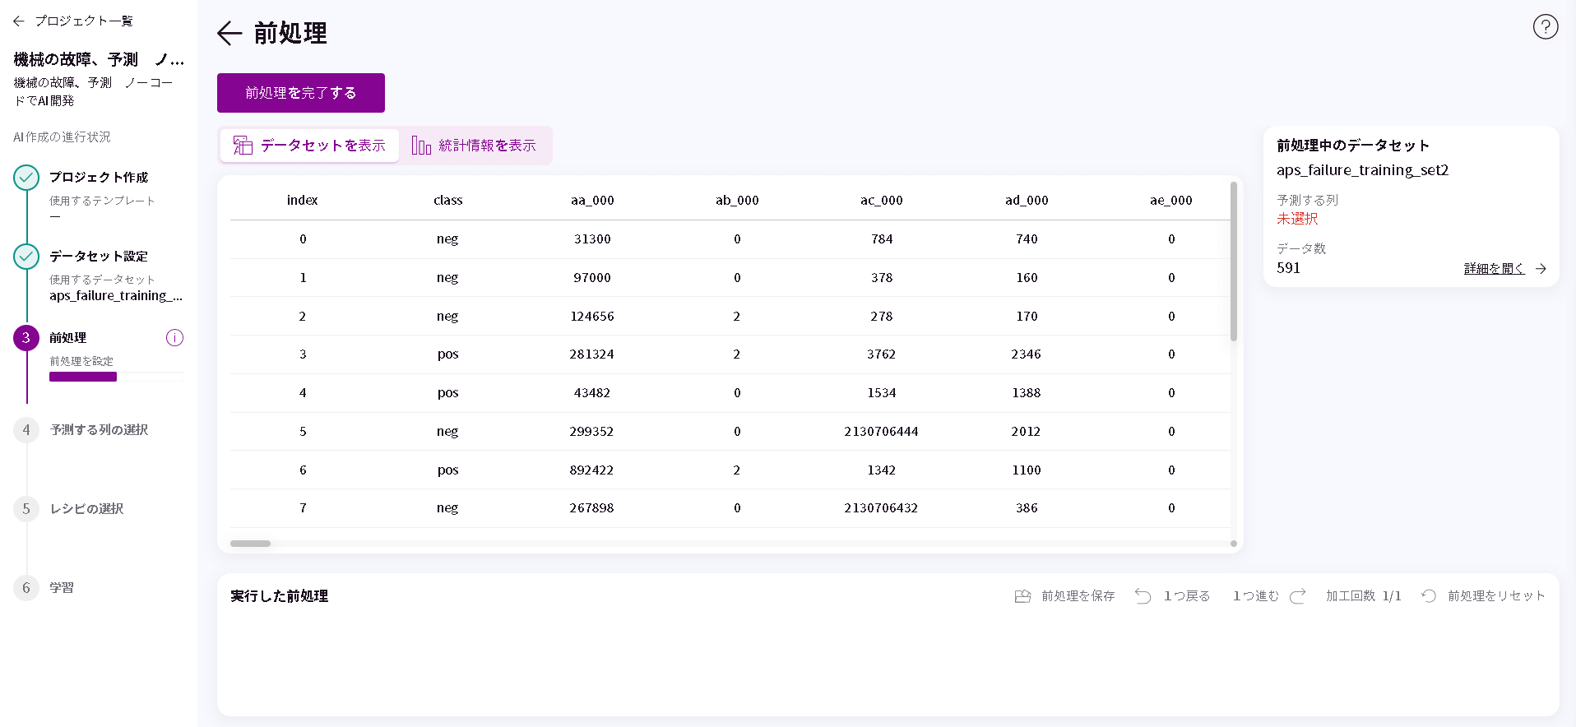Viewport: 1576px width, 727px height.
Task: Click 1つ進む redo button
Action: coord(1255,596)
